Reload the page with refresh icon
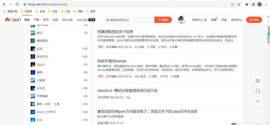The image size is (270, 125). (17, 4)
